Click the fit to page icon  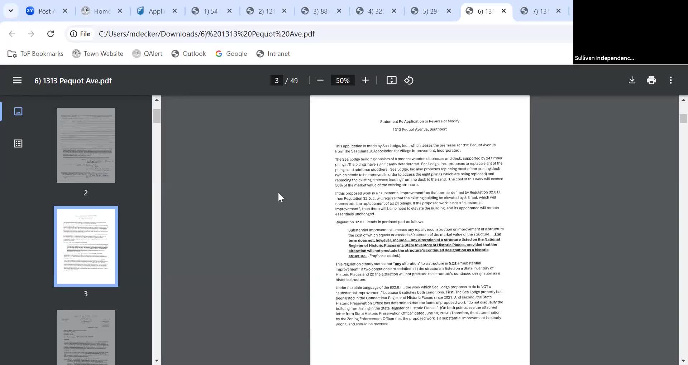tap(391, 81)
